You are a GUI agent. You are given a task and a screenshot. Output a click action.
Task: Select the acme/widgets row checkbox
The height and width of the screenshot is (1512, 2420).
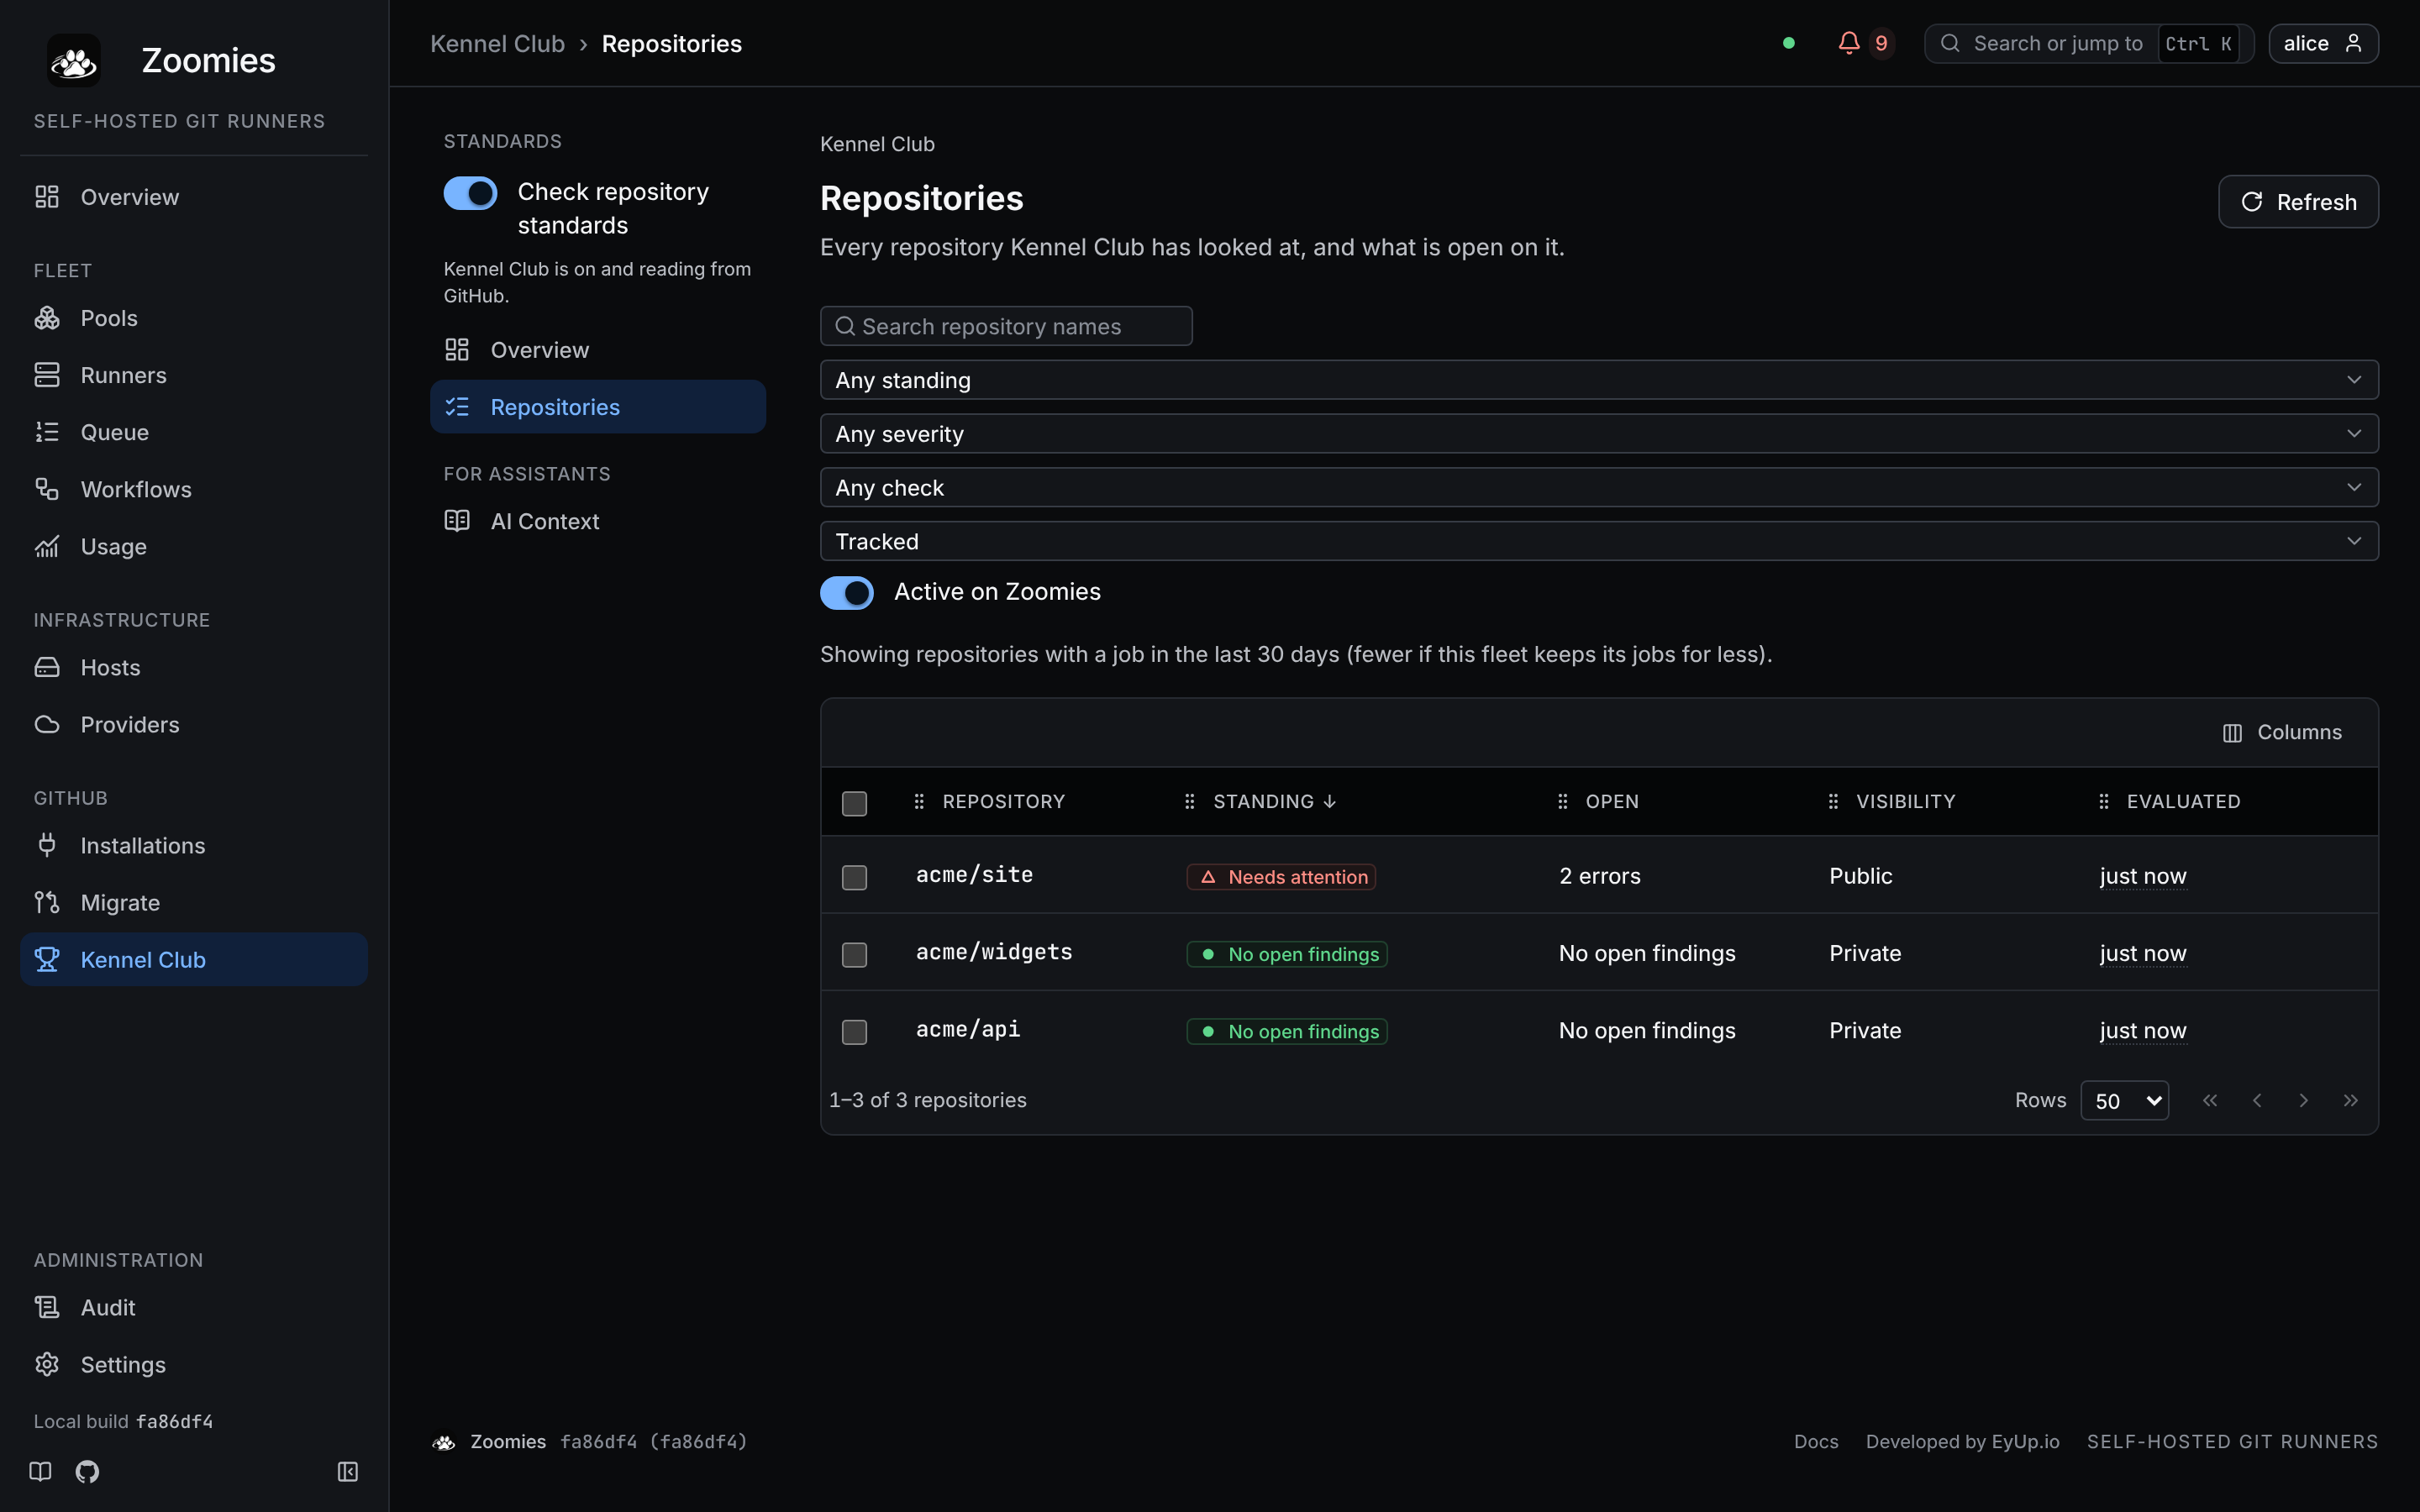(854, 954)
